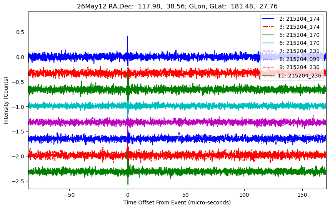330x209 pixels.
Task: Click the green legend line for 5: 215204_170
Action: (268, 35)
